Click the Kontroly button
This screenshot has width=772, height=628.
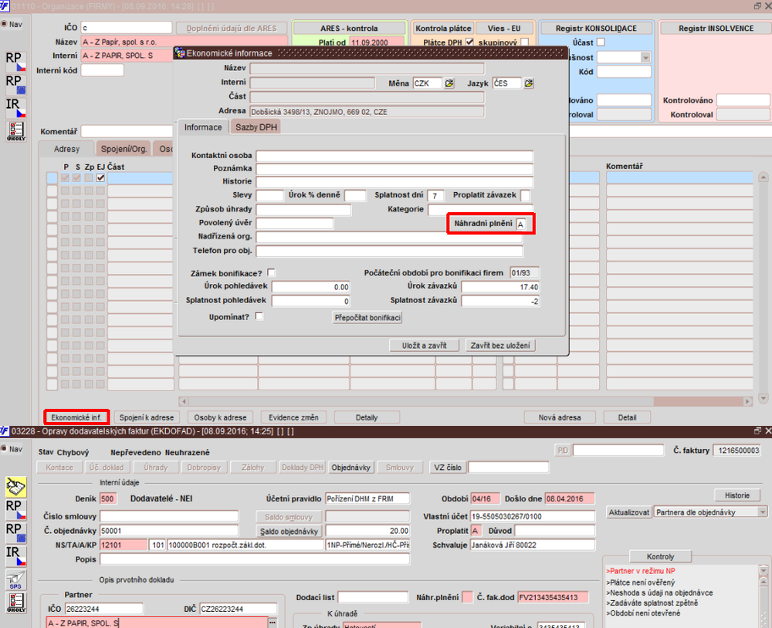tap(660, 556)
